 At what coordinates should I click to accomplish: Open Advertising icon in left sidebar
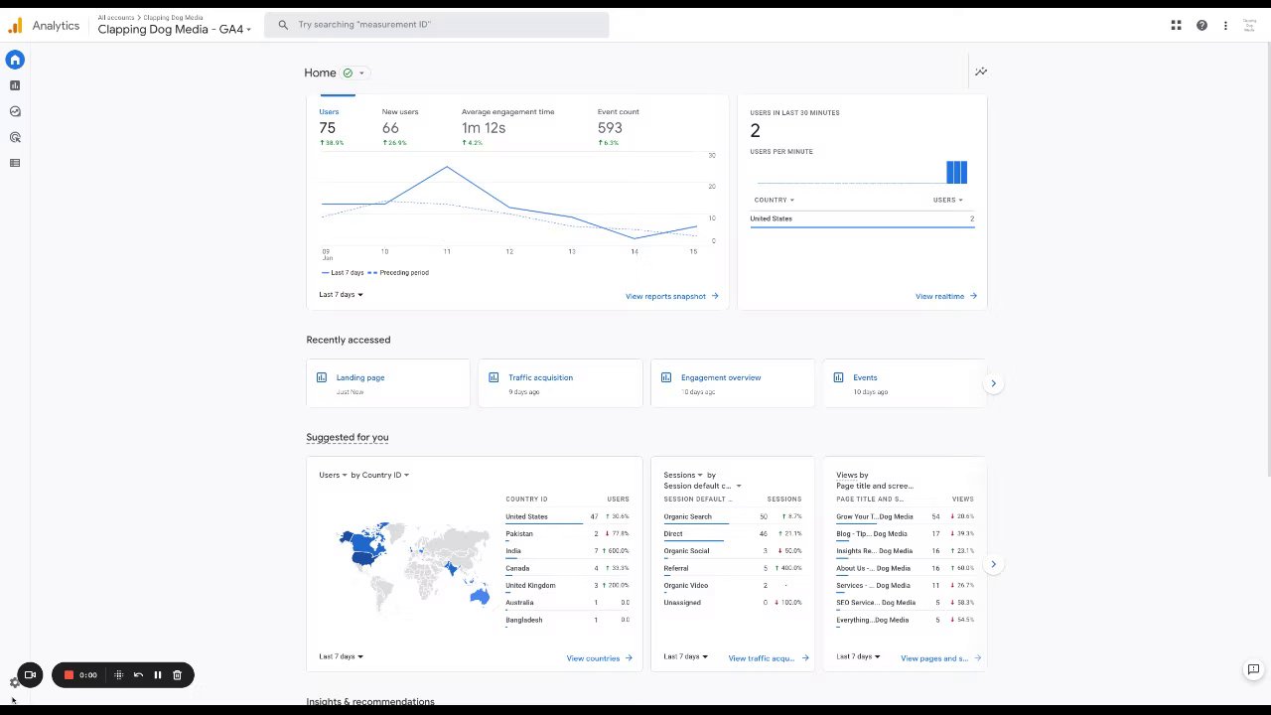point(15,137)
